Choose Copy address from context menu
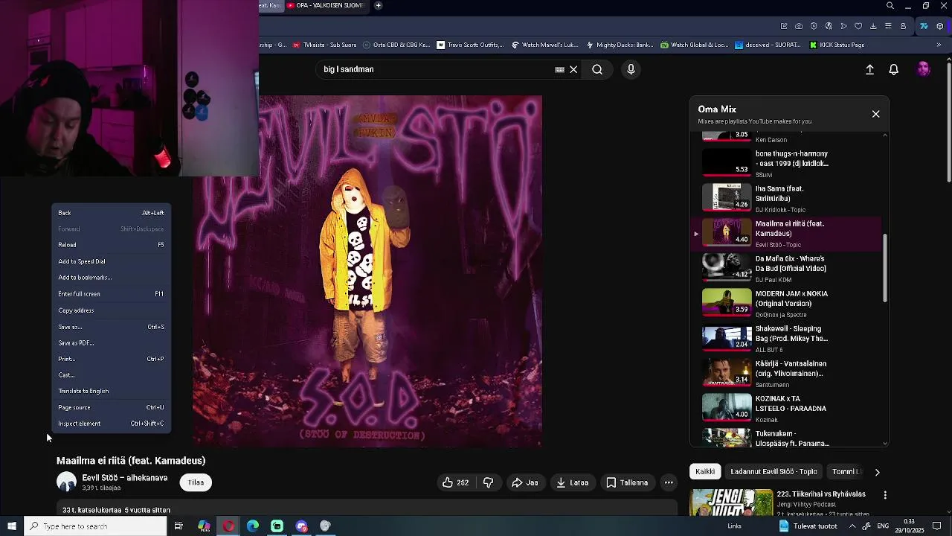The image size is (952, 536). (111, 310)
